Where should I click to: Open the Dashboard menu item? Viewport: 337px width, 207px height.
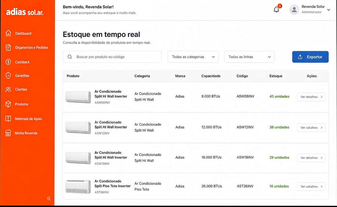(x=23, y=33)
